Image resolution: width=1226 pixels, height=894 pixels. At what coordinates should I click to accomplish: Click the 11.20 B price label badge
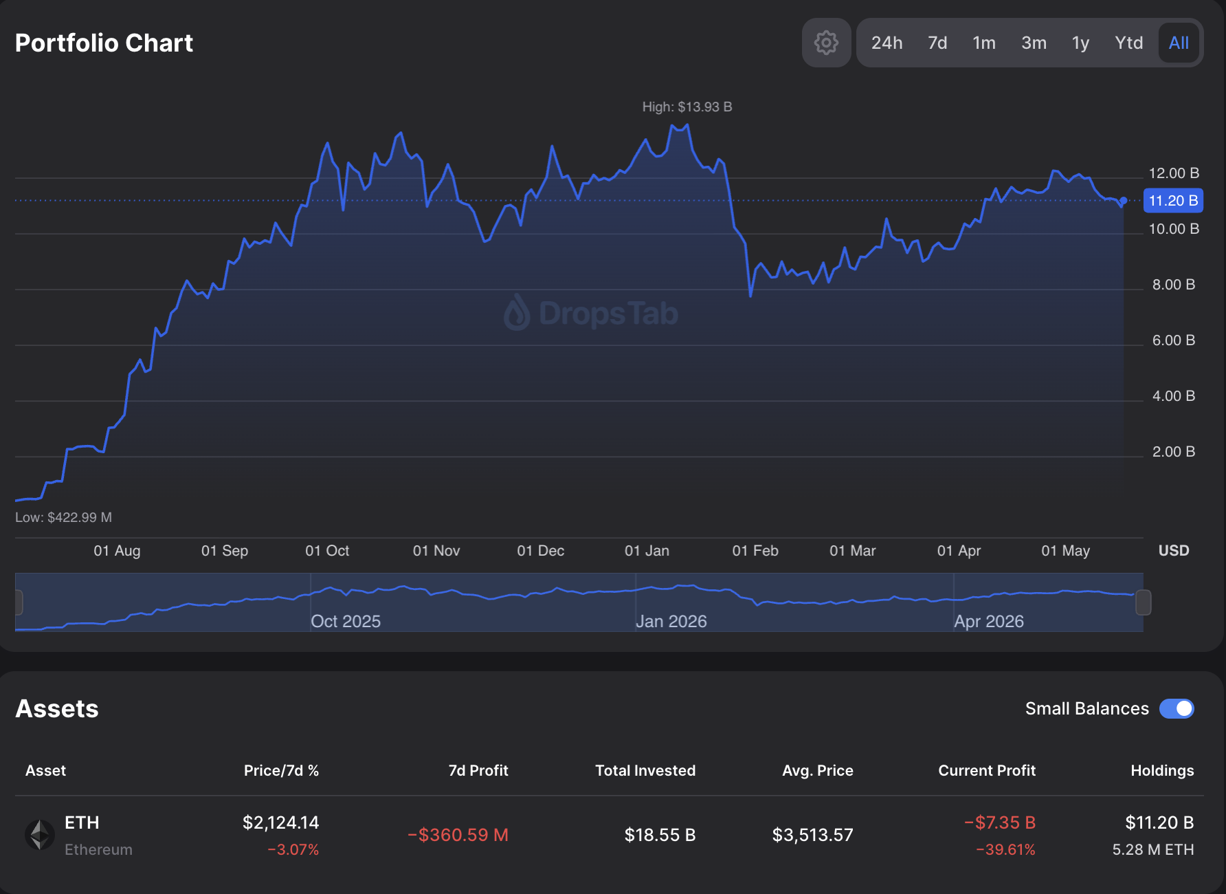tap(1173, 201)
